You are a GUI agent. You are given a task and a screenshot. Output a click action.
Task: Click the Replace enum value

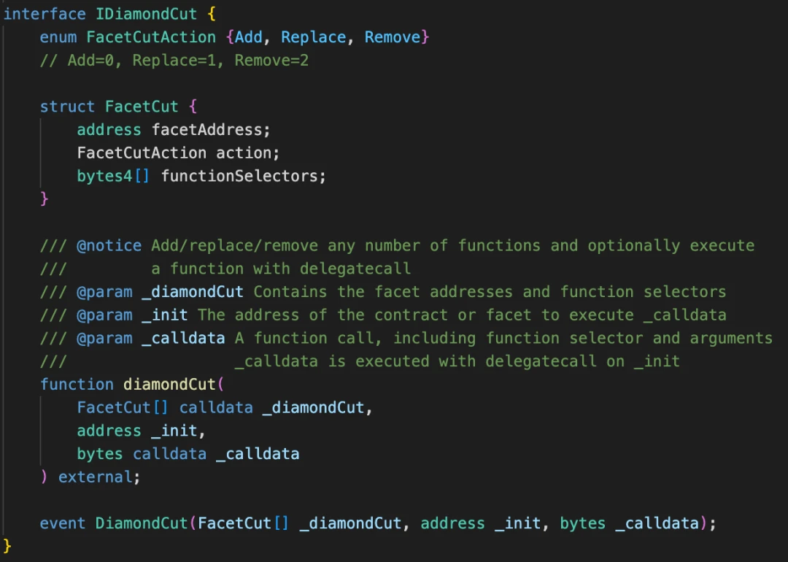314,37
